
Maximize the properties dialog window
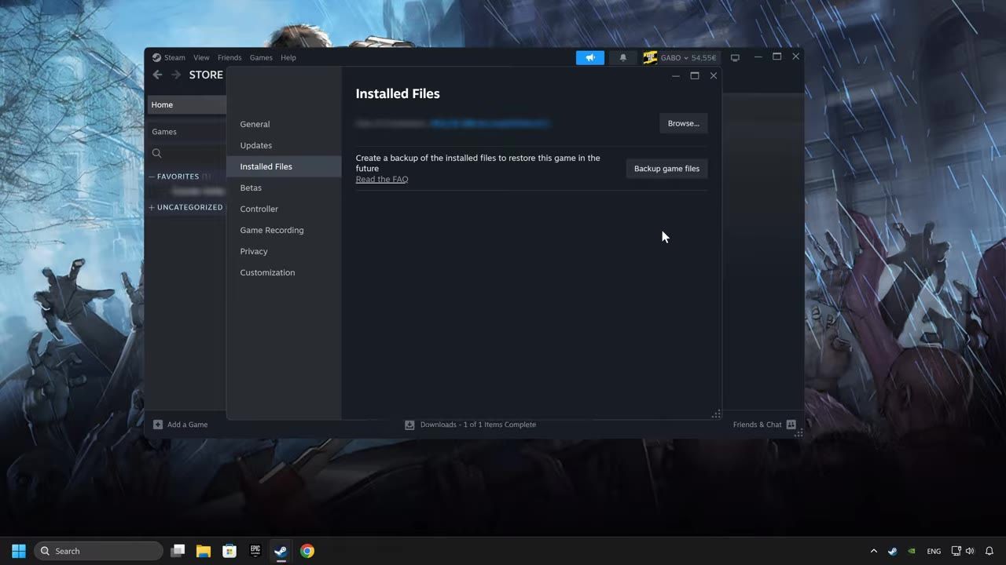click(x=695, y=75)
